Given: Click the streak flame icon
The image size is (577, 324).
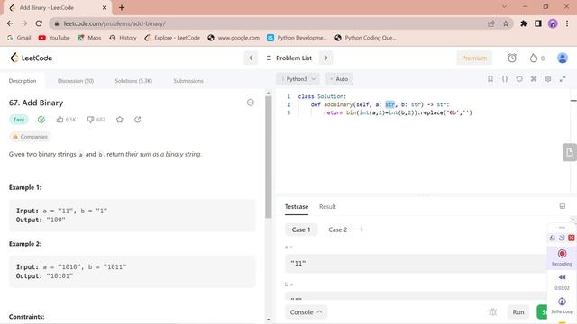Looking at the screenshot, I should click(x=533, y=58).
